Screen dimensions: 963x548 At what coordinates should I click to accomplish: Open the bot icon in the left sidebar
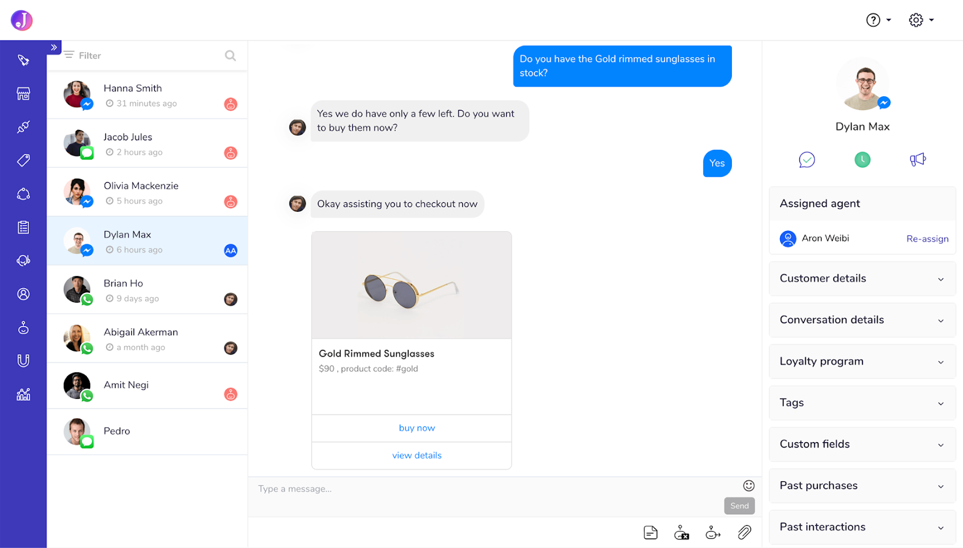coord(23,328)
